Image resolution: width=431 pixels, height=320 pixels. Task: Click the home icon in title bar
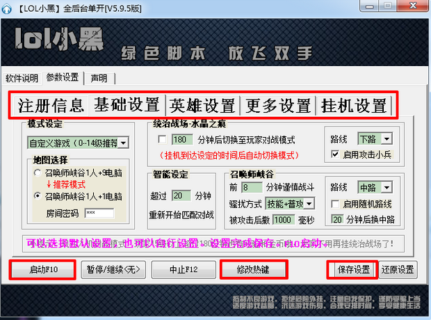click(x=6, y=8)
